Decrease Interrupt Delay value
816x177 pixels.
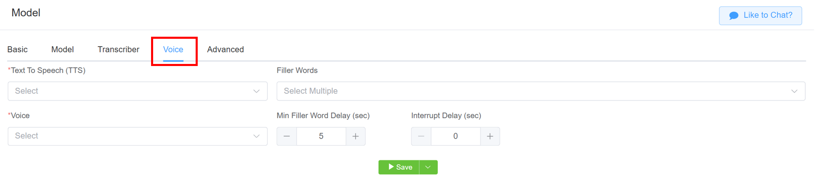coord(421,136)
